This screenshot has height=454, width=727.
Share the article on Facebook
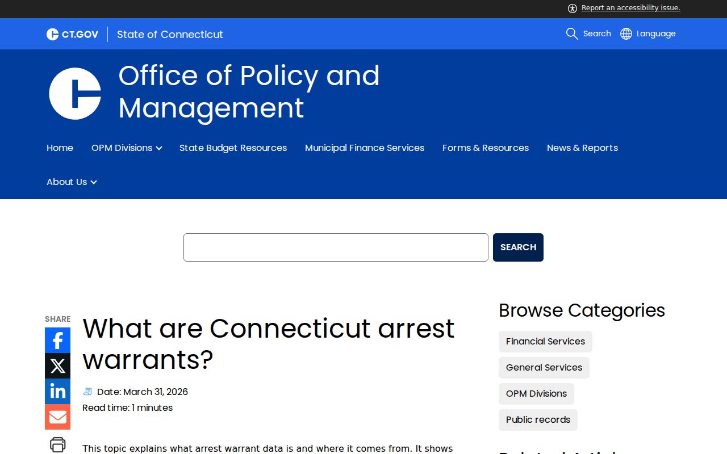57,340
